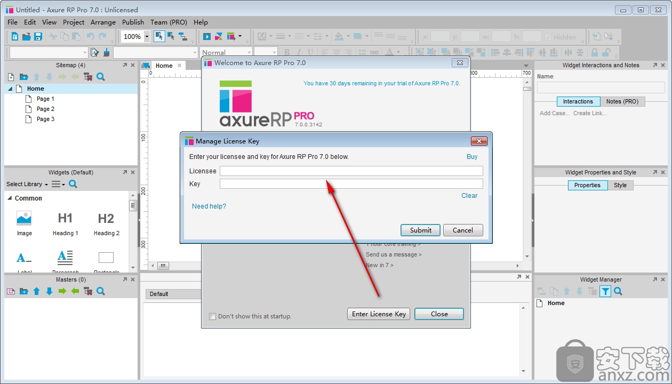Move down blue arrow in Masters panel
672x384 pixels.
click(49, 291)
